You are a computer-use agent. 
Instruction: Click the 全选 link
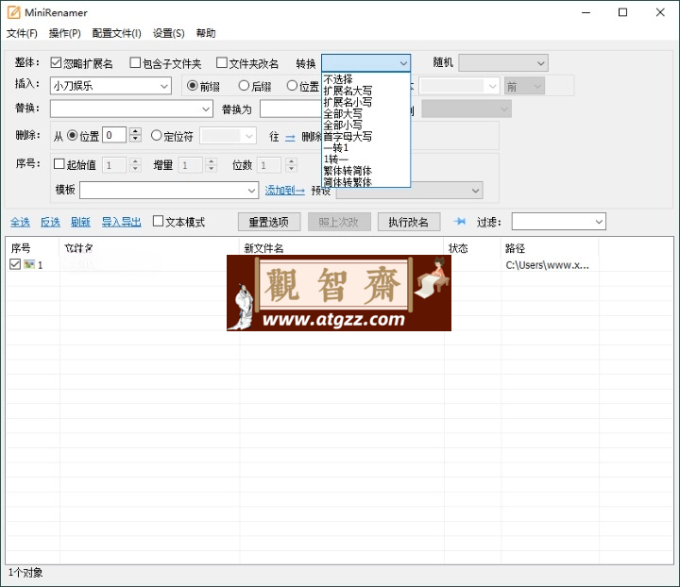(x=20, y=222)
